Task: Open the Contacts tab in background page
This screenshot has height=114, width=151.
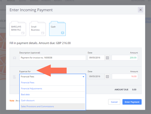Action: 70,1
